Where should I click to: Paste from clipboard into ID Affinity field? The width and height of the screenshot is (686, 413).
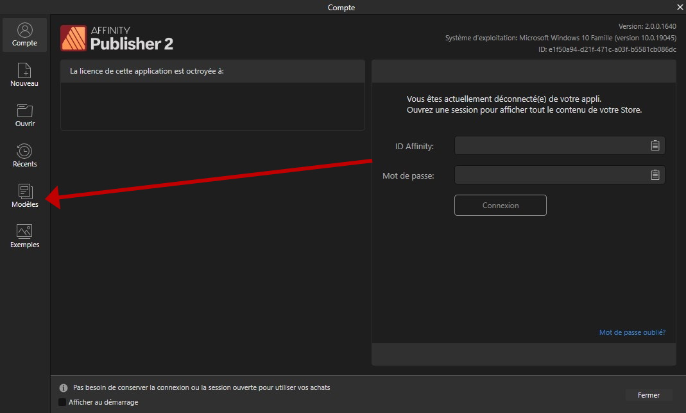tap(655, 145)
